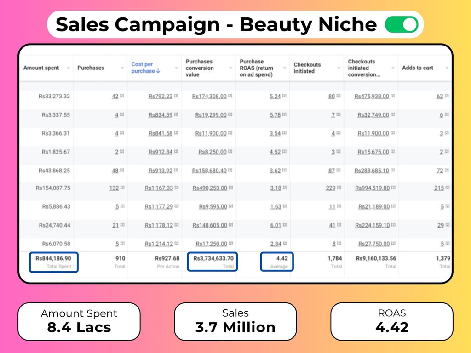Screen dimensions: 471x353
Task: Click info icon next to Rs32,749.00
Action: tap(393, 114)
